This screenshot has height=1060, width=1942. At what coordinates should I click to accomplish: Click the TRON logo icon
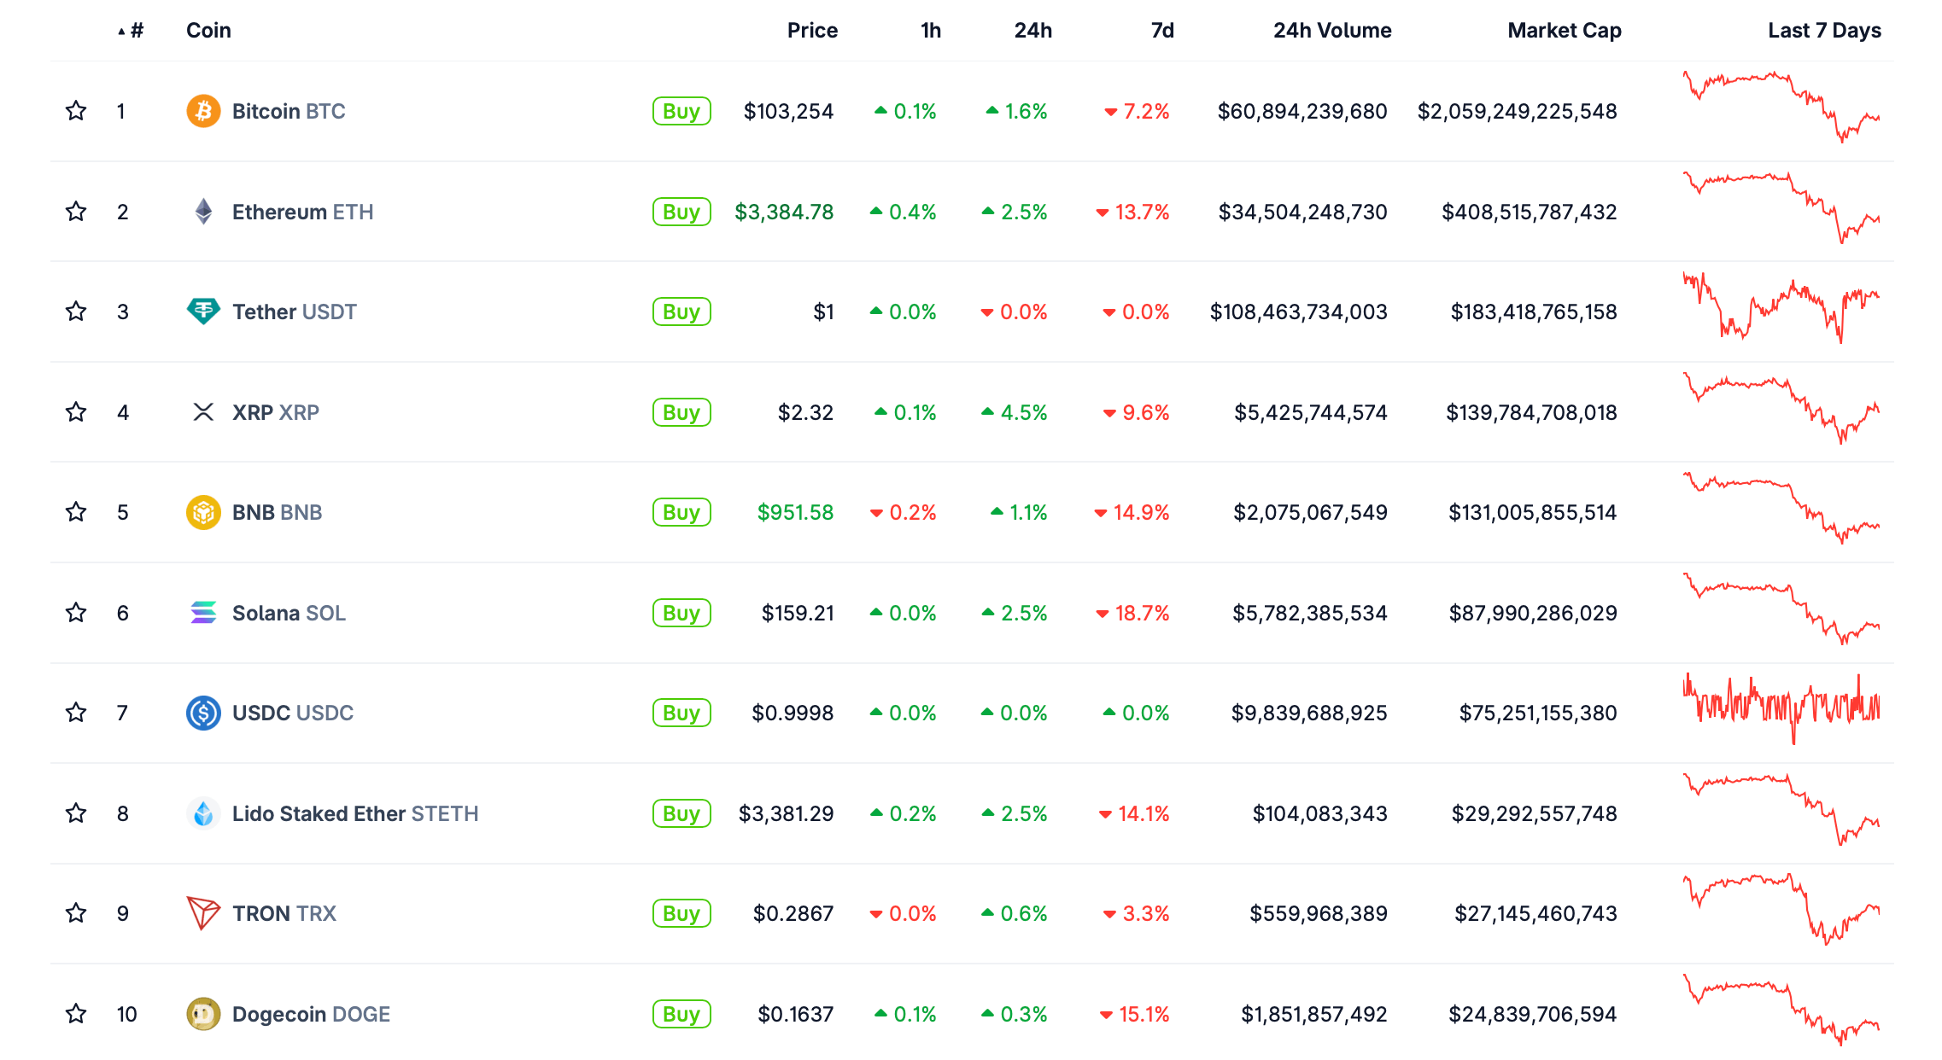(x=203, y=913)
